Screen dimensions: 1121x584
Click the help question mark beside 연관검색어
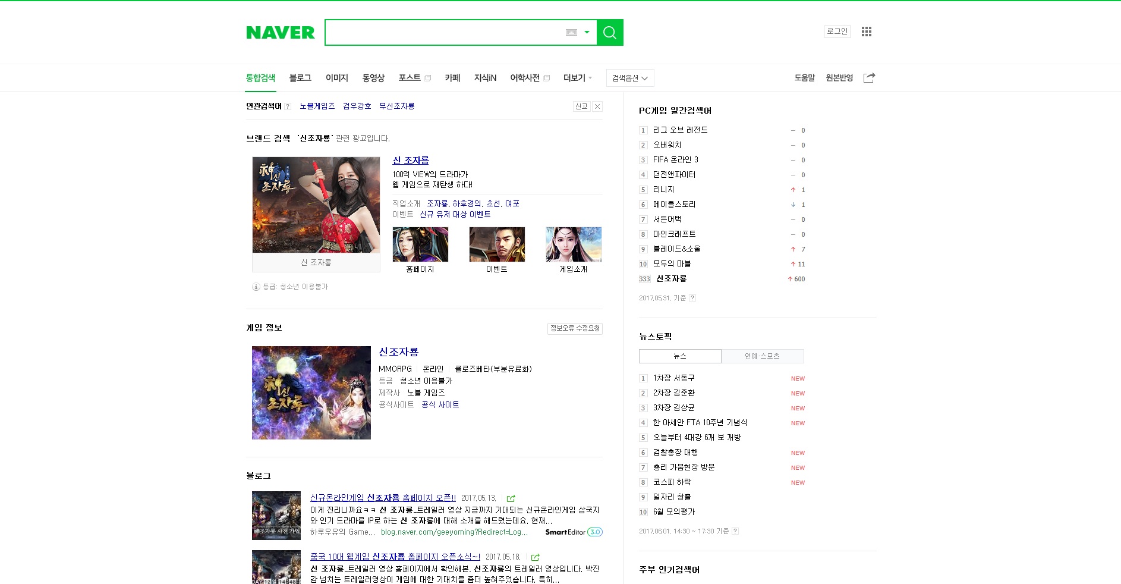[x=288, y=106]
